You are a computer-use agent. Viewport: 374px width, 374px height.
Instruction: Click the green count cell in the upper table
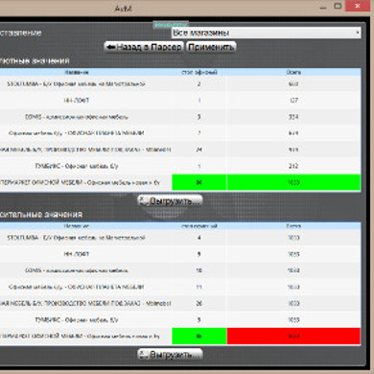[199, 182]
